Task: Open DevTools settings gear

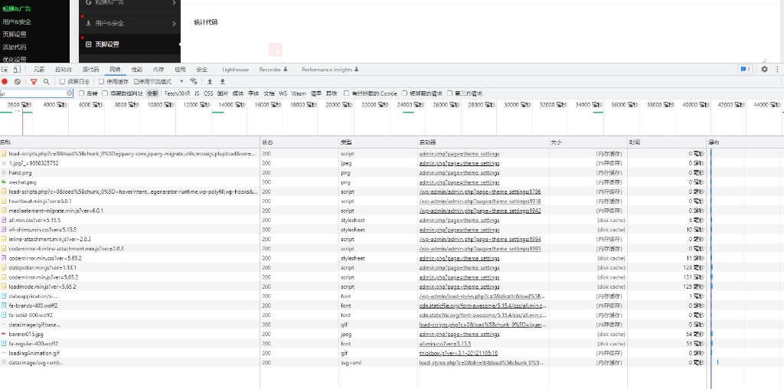Action: pyautogui.click(x=765, y=70)
